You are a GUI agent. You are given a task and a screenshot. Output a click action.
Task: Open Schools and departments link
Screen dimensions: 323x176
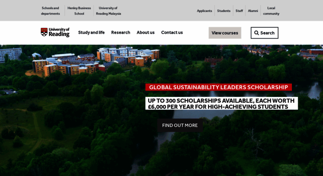(50, 11)
